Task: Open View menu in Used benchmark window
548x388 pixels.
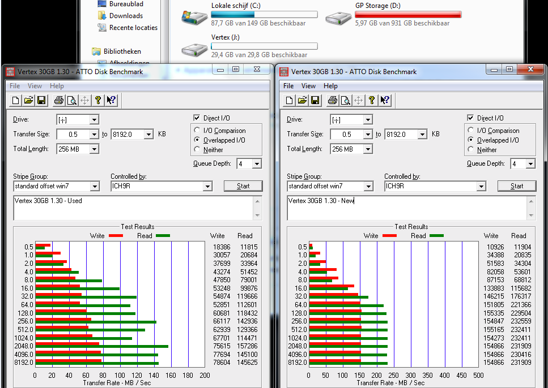Action: coord(35,86)
